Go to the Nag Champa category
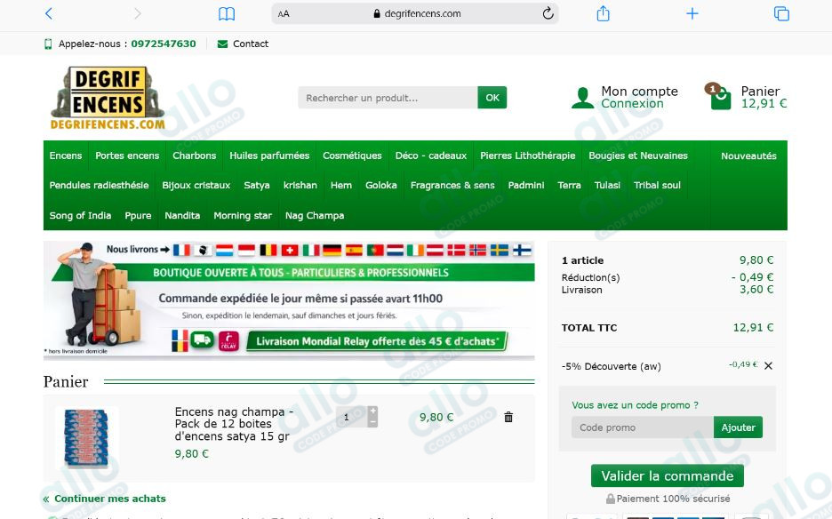 [315, 215]
